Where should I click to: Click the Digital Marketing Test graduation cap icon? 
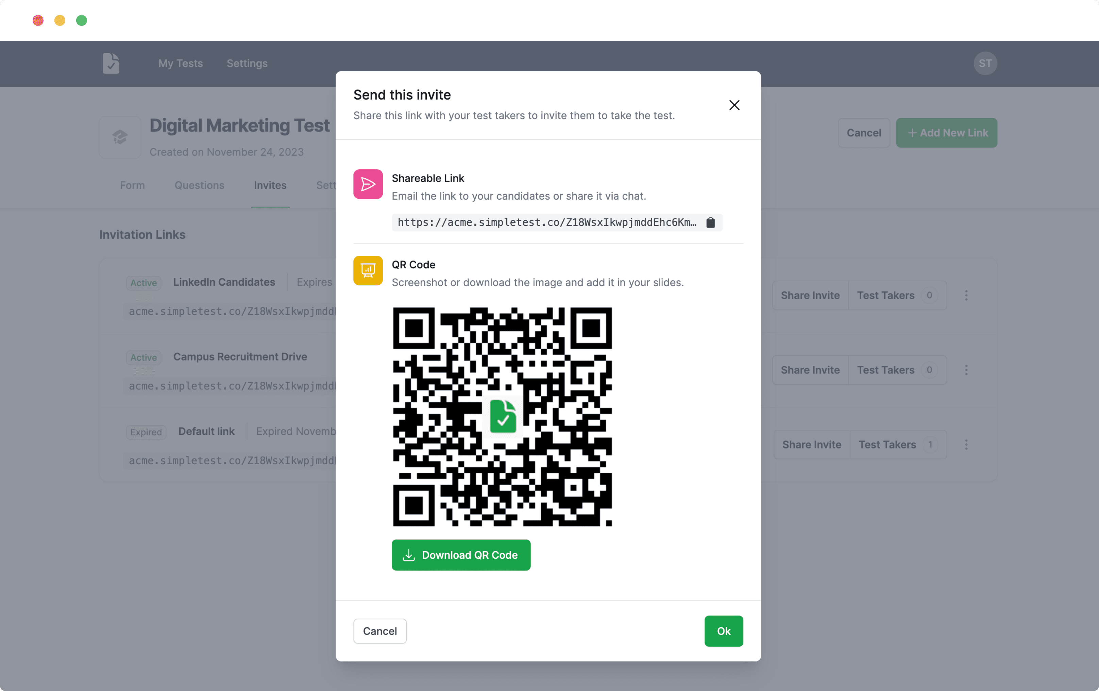click(x=120, y=137)
